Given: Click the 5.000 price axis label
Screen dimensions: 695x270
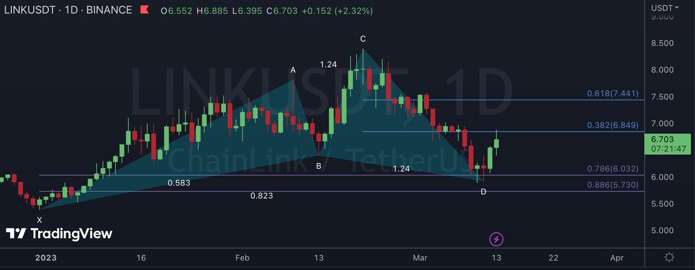Looking at the screenshot, I should [664, 231].
